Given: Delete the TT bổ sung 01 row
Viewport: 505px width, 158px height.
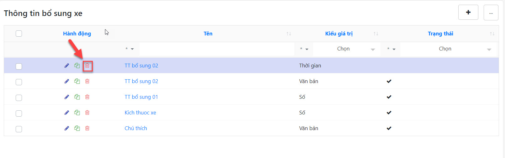Looking at the screenshot, I should click(87, 97).
